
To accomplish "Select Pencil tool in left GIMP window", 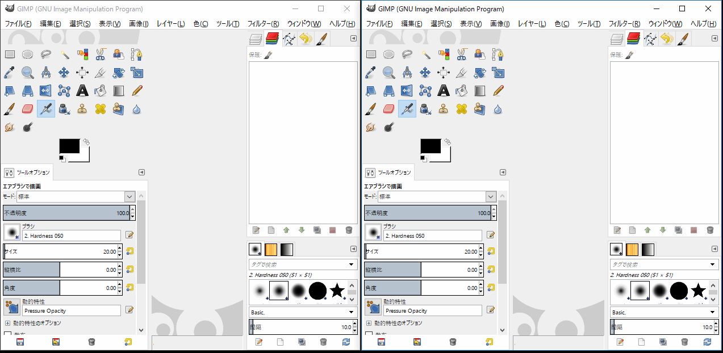I will [x=137, y=91].
